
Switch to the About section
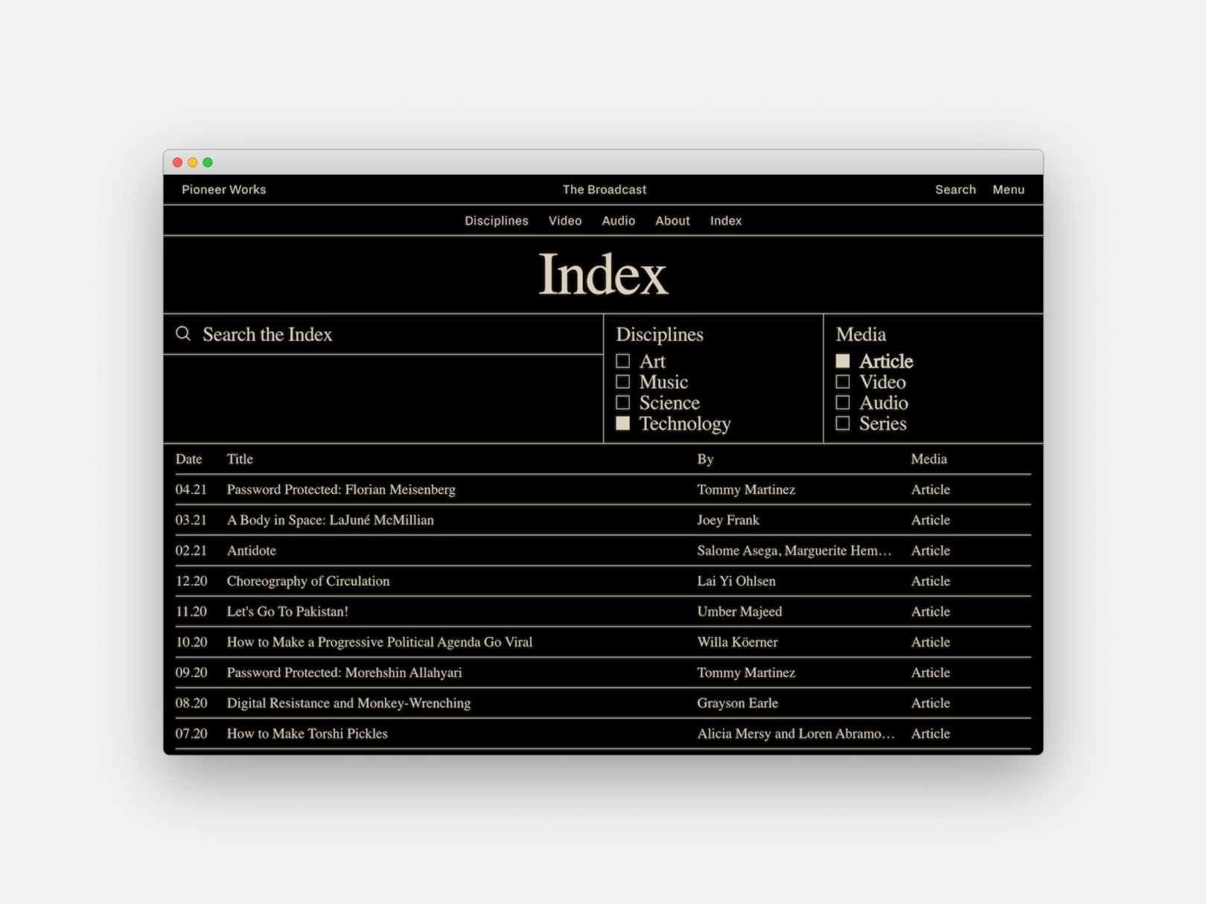(x=671, y=220)
